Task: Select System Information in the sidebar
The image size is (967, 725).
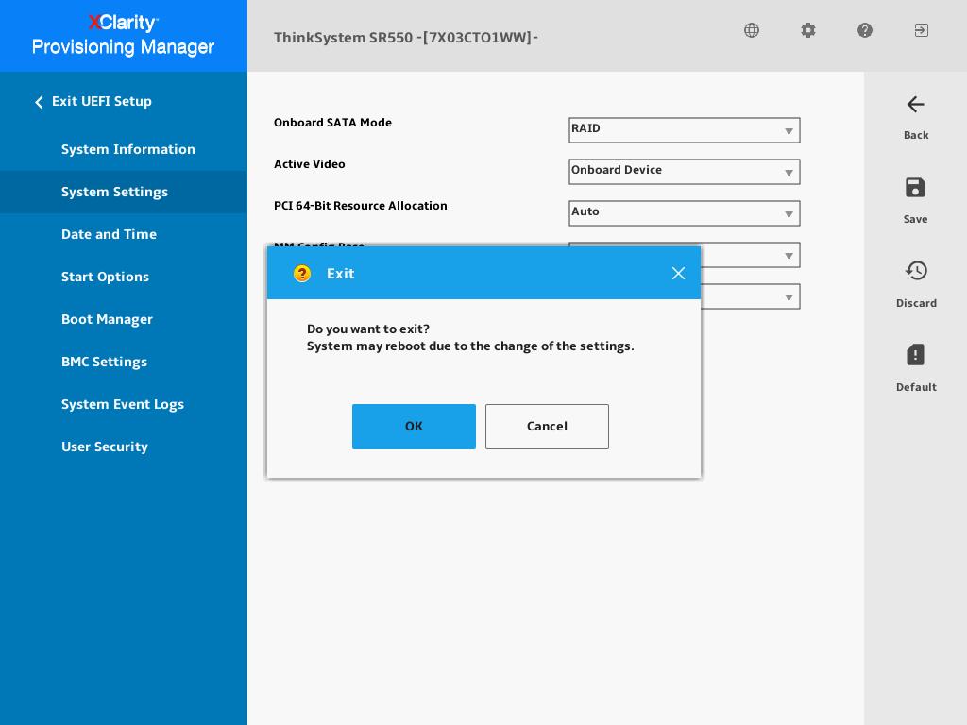Action: pyautogui.click(x=128, y=149)
